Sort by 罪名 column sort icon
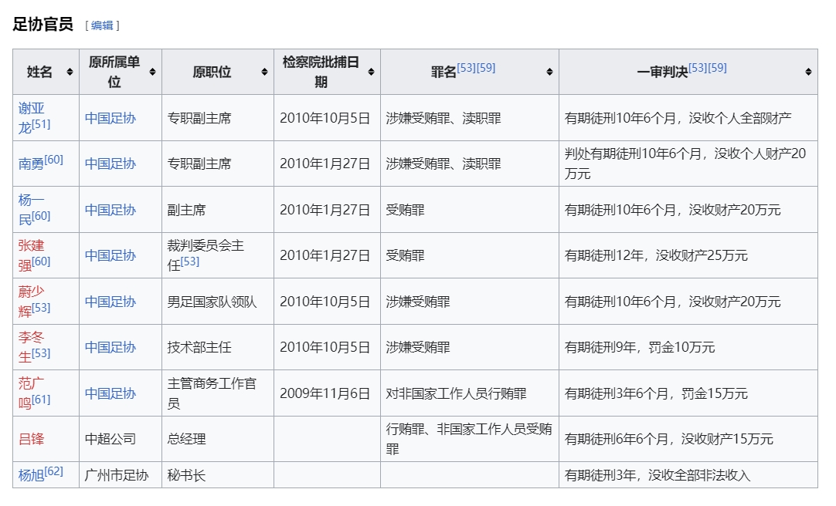This screenshot has width=836, height=506. (x=549, y=72)
